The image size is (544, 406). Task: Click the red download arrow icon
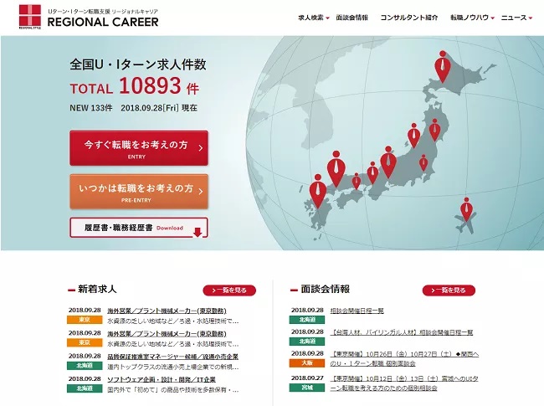[198, 232]
